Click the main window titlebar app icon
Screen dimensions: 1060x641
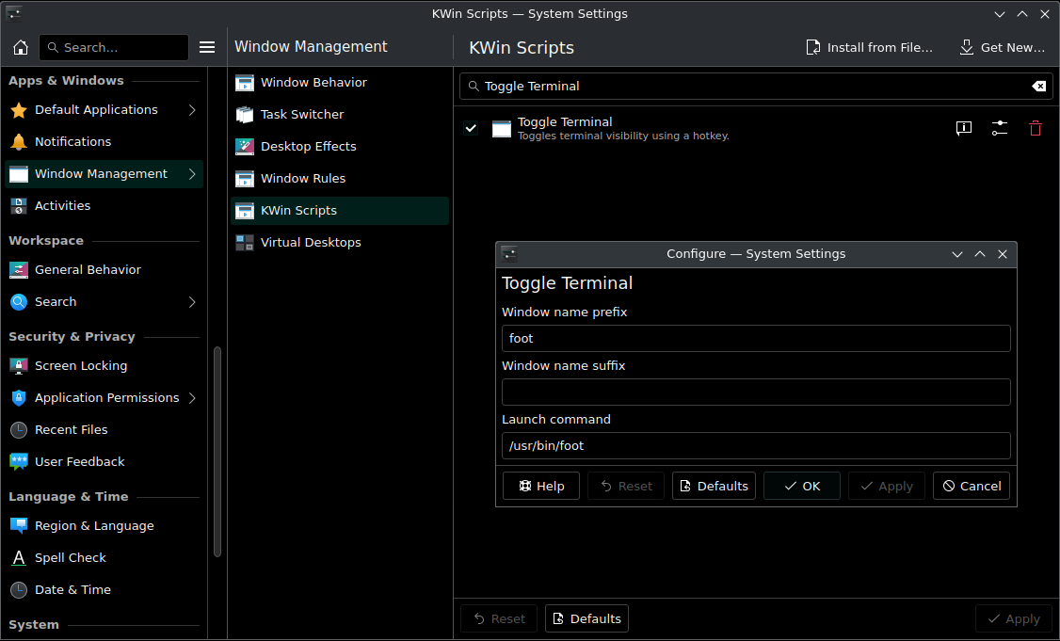point(13,13)
